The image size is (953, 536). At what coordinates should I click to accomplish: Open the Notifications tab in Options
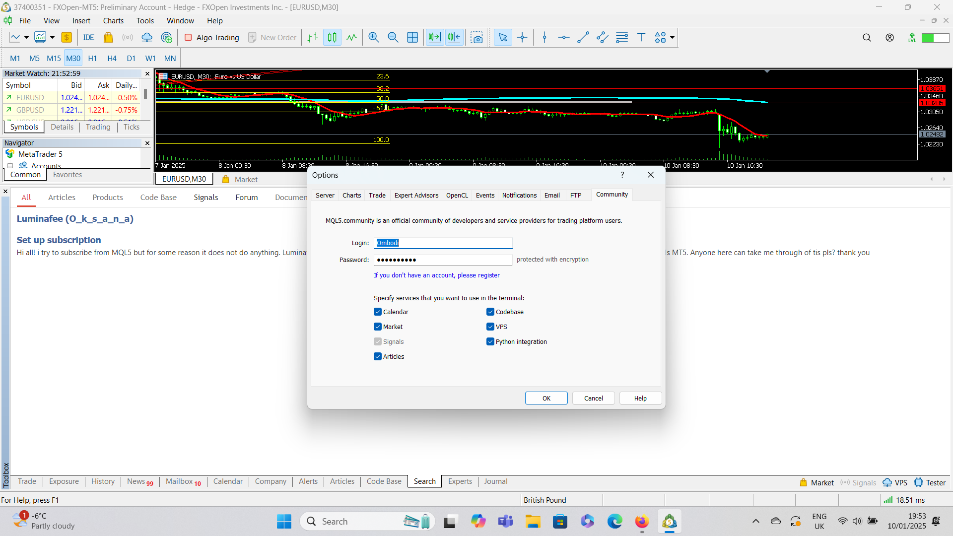pyautogui.click(x=519, y=195)
